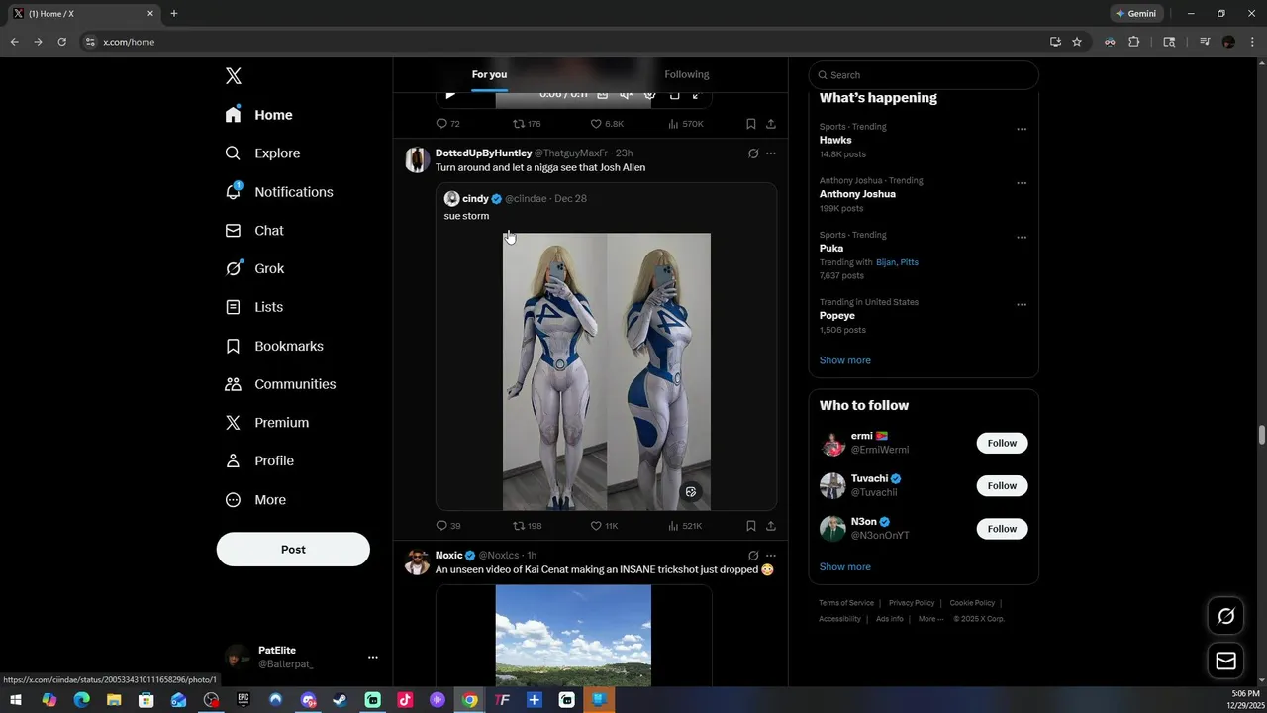Click the Post button
This screenshot has width=1267, height=713.
[x=293, y=550]
